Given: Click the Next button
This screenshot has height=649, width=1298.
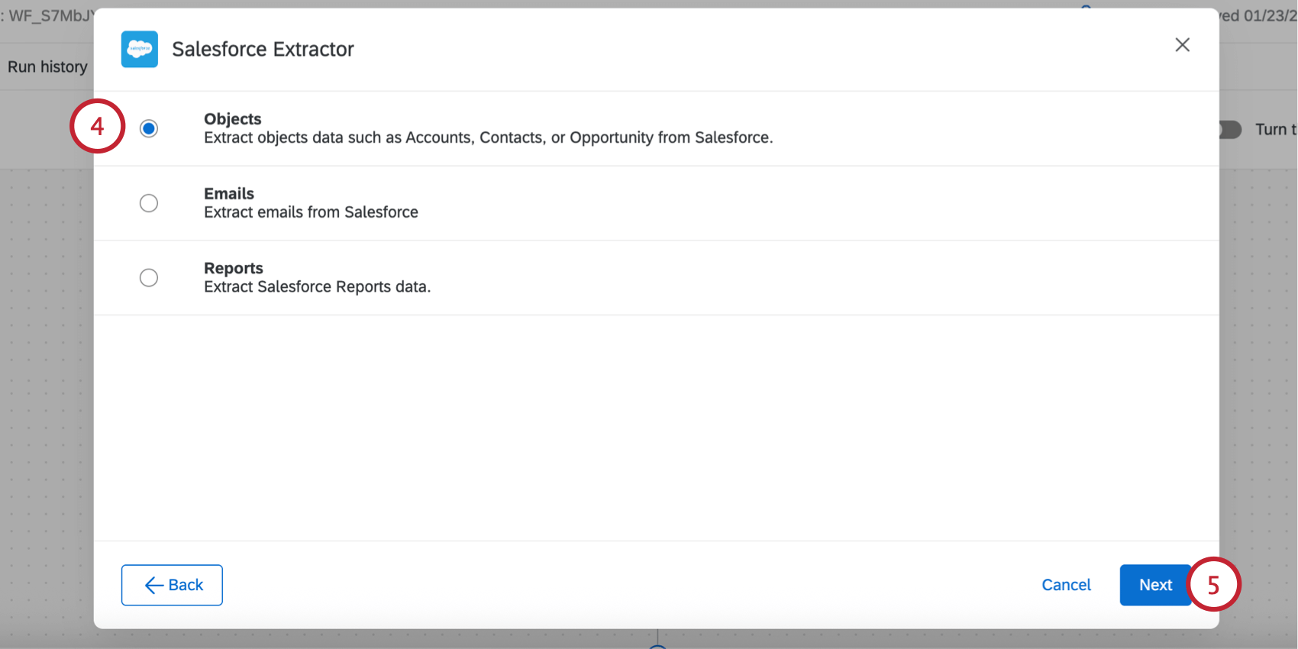Looking at the screenshot, I should point(1155,585).
